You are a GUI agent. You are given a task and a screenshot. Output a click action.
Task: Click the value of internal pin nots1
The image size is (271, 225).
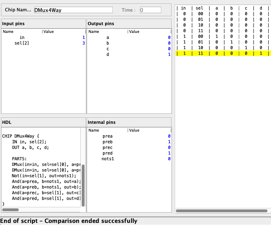click(169, 159)
